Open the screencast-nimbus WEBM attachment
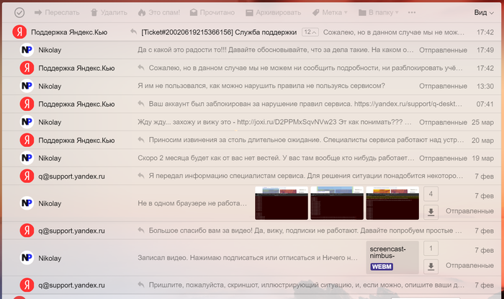The width and height of the screenshot is (504, 299). [x=392, y=257]
